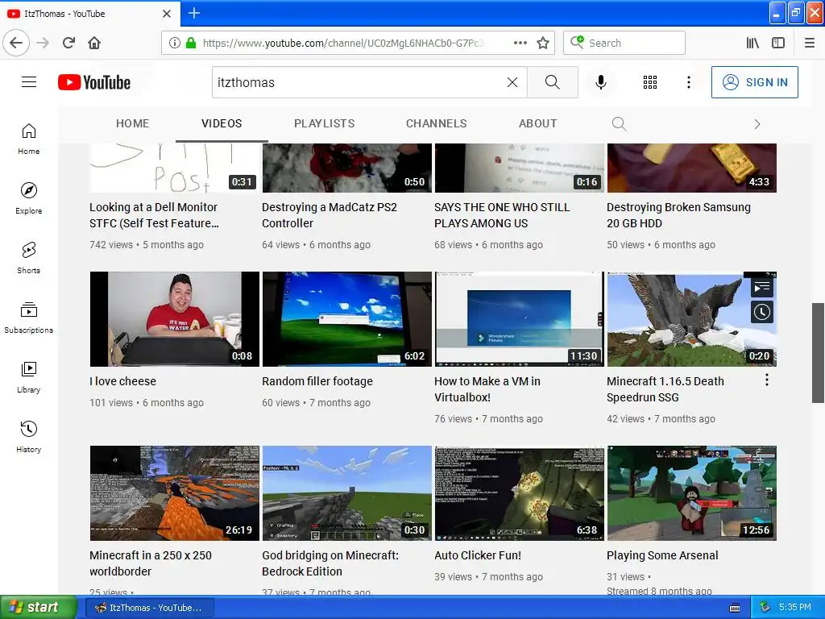This screenshot has width=825, height=619.
Task: Click the page vertical scrollbar thumb
Action: [819, 353]
